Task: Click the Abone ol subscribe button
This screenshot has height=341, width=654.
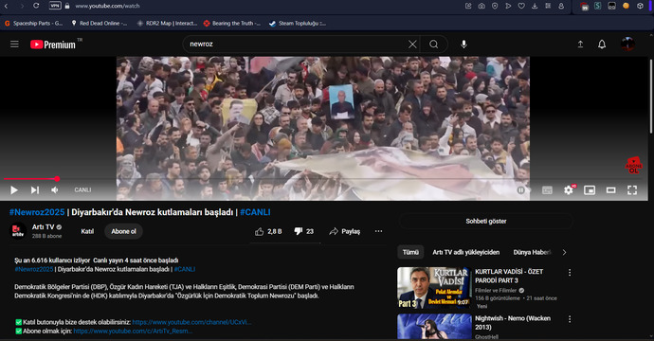Action: tap(123, 231)
